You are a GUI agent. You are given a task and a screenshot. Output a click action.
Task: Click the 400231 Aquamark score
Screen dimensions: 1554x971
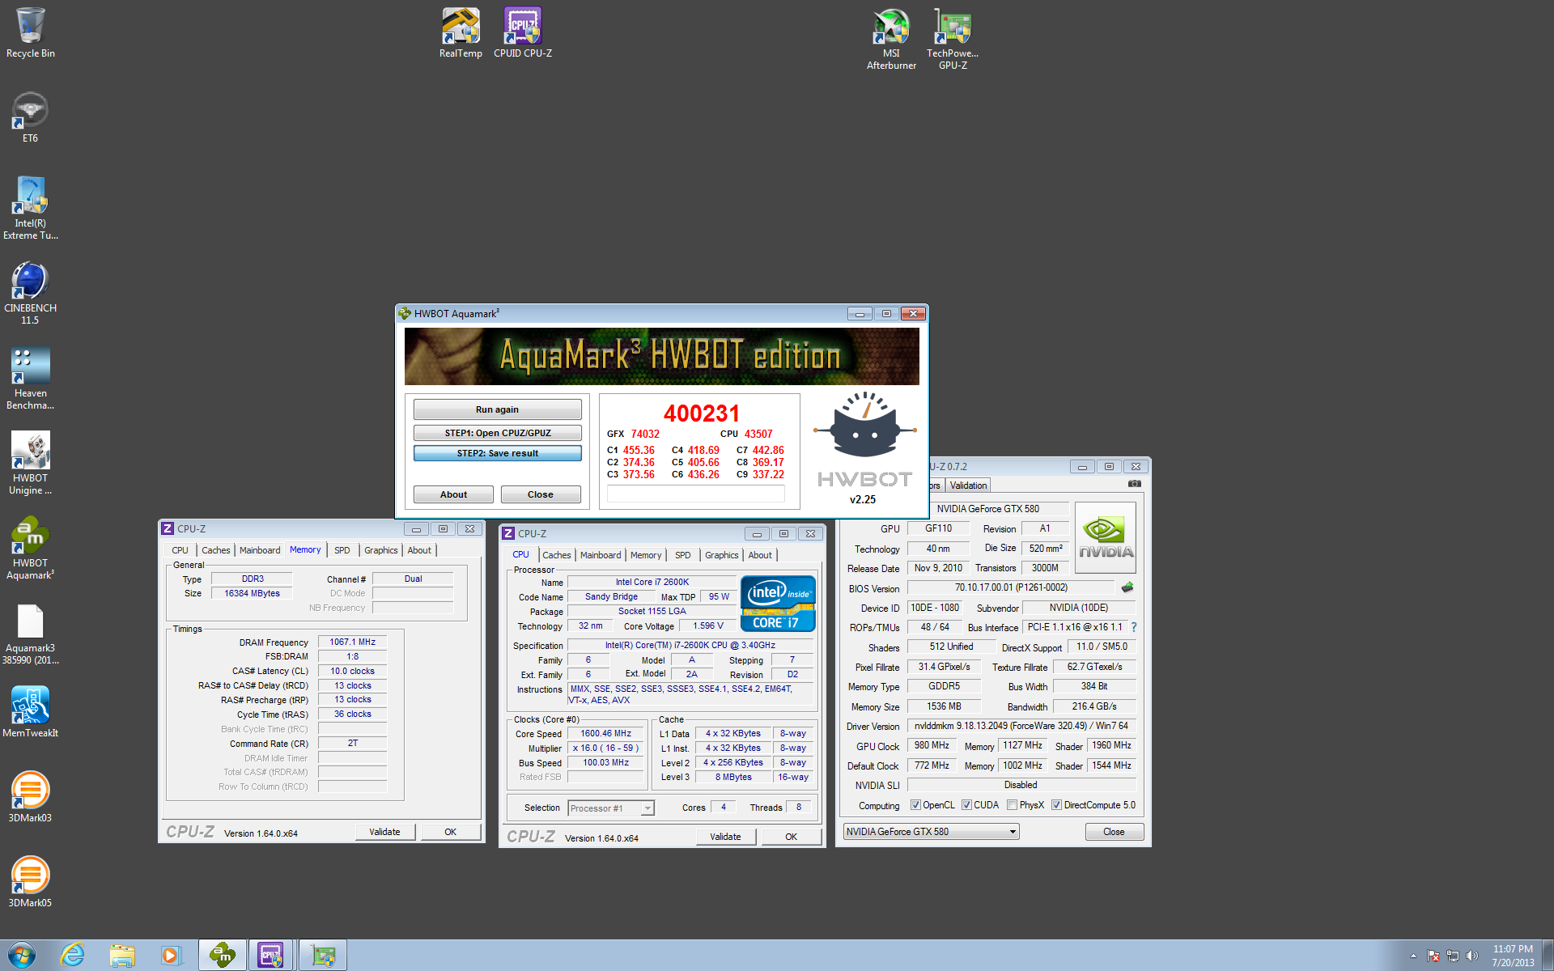pos(702,413)
